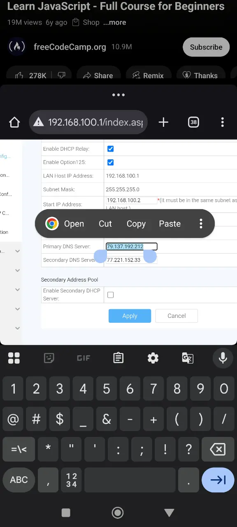Select the LAN Host IP Address value 192.168.100.1

(123, 176)
